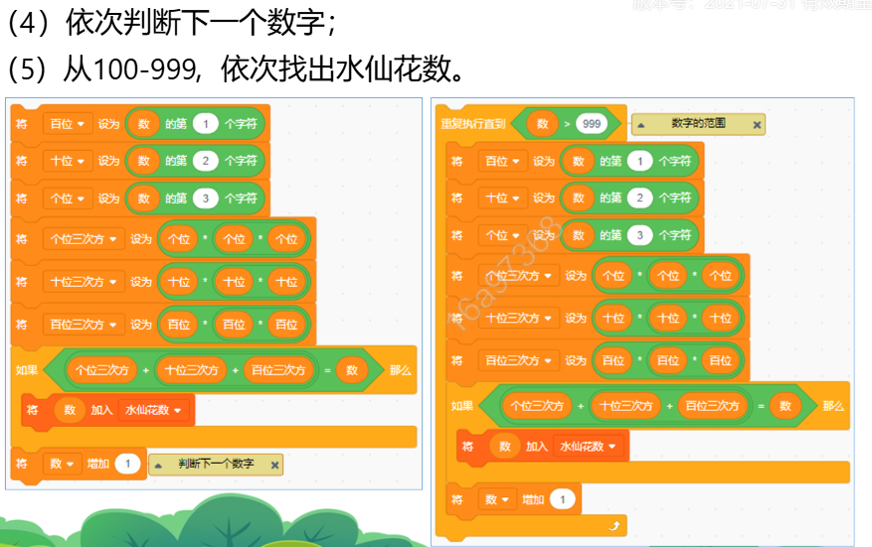Viewport: 872px width, 547px height.
Task: Click the 判断下一个数字 comment text
Action: coord(216,464)
